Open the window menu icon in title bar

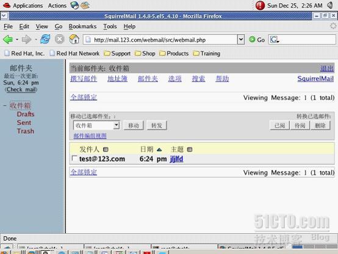[4, 16]
